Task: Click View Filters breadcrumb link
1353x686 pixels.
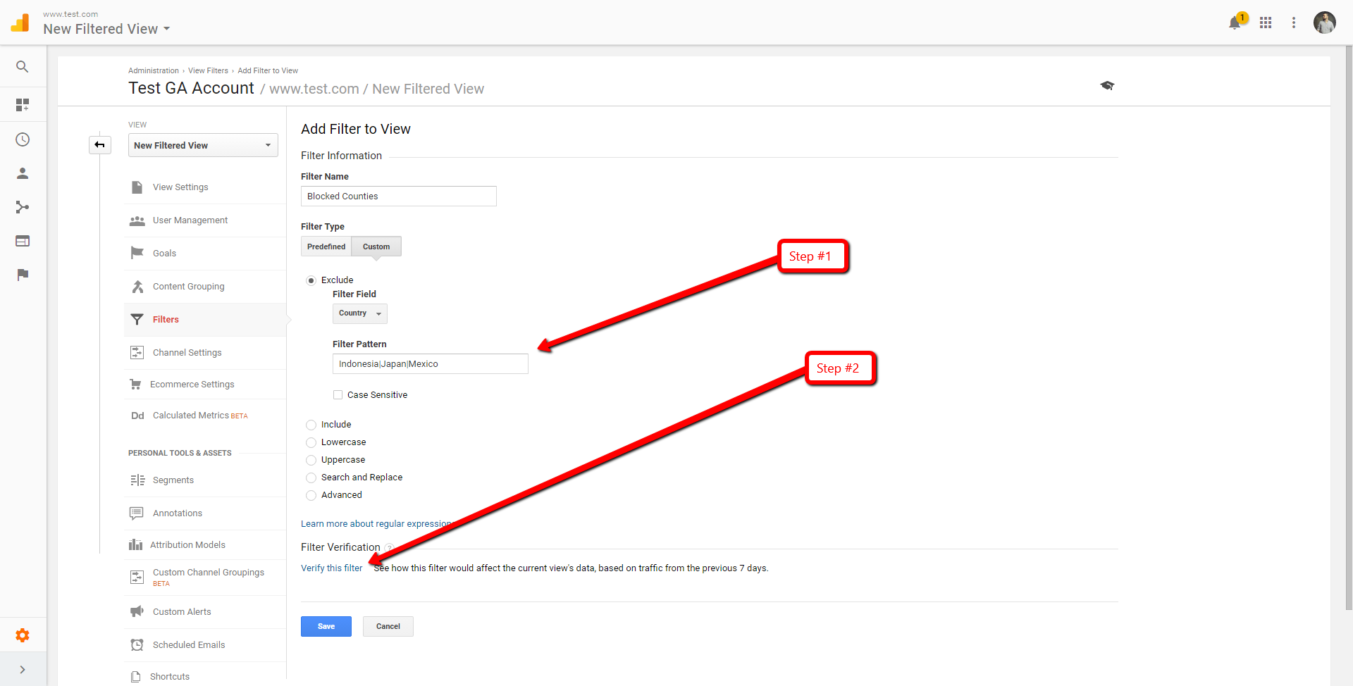Action: 208,70
